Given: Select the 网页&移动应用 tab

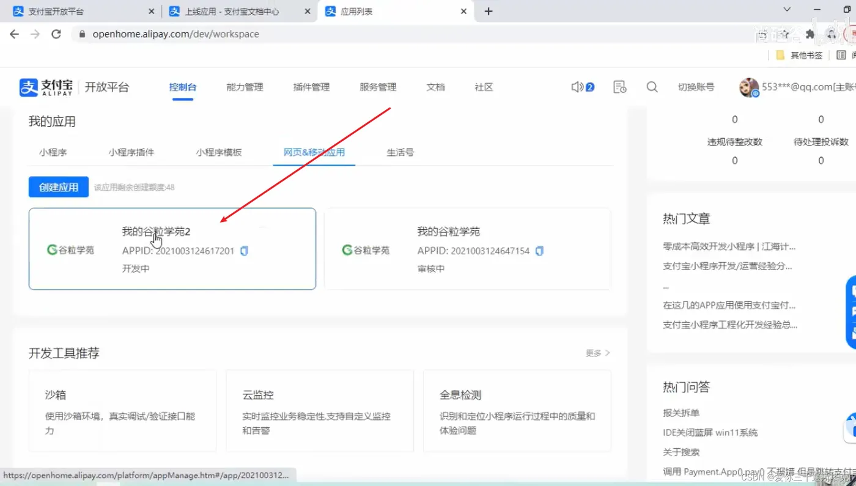Looking at the screenshot, I should click(x=314, y=152).
